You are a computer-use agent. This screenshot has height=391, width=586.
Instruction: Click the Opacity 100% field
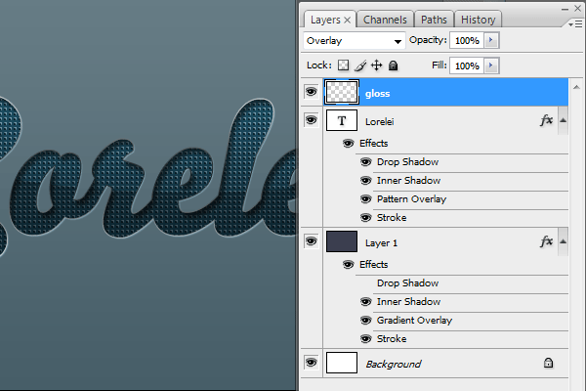click(x=467, y=40)
